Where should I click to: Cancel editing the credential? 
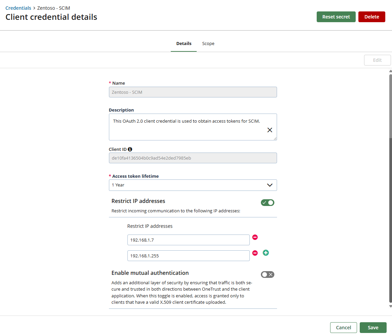point(343,328)
